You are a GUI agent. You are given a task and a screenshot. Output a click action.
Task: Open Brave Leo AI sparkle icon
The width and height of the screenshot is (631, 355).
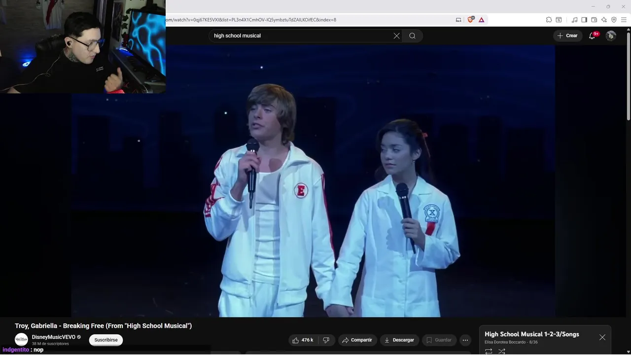point(604,20)
